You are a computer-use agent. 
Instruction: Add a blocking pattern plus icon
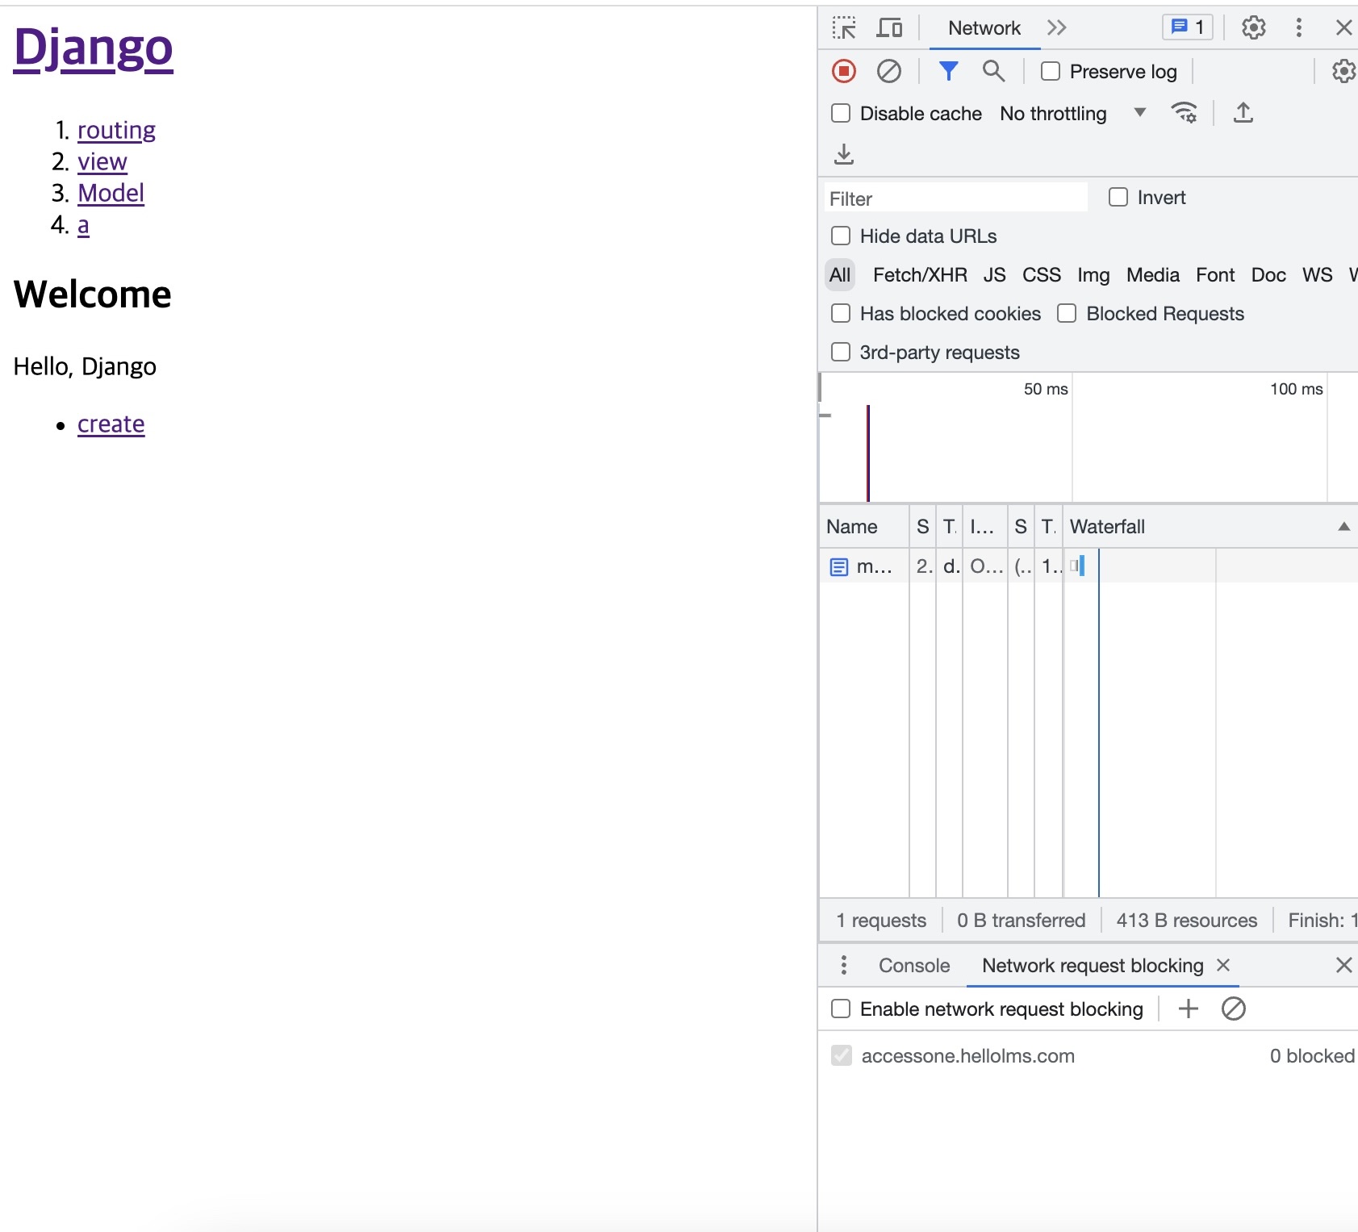click(x=1188, y=1009)
